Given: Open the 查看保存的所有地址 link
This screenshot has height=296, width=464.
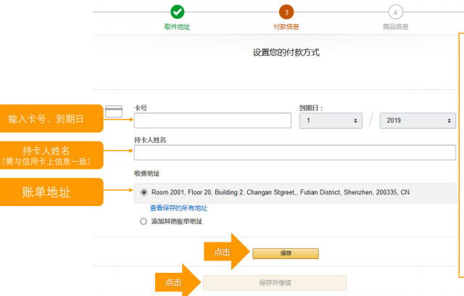Looking at the screenshot, I should click(x=178, y=207).
